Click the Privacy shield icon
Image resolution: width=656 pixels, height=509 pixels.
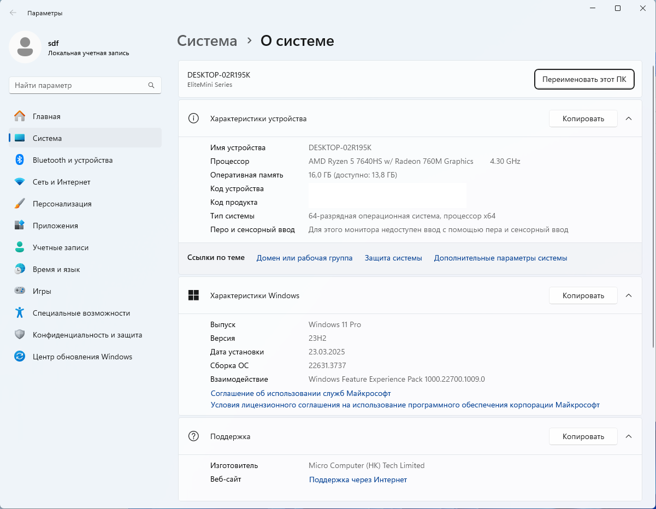20,335
